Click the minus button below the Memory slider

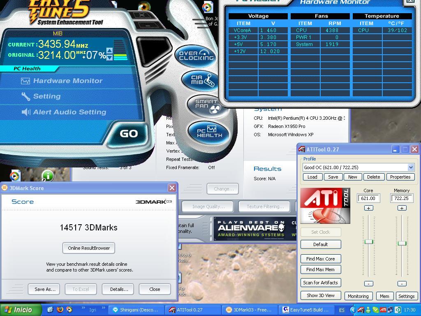[x=402, y=284]
